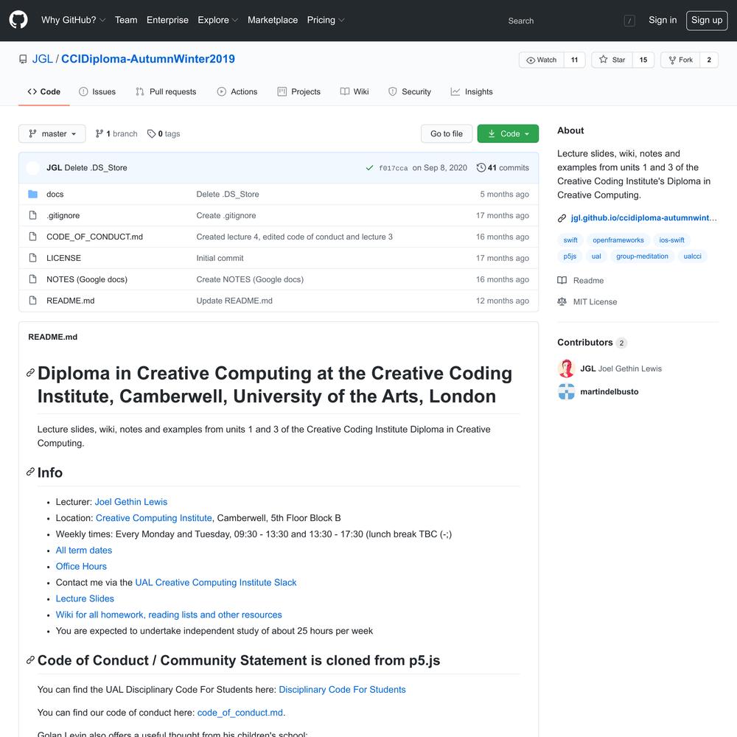Open the Joel Gethin Lewis lecturer link
Image resolution: width=737 pixels, height=737 pixels.
coord(131,502)
